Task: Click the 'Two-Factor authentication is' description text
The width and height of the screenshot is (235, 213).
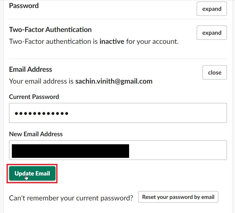Action: point(53,41)
